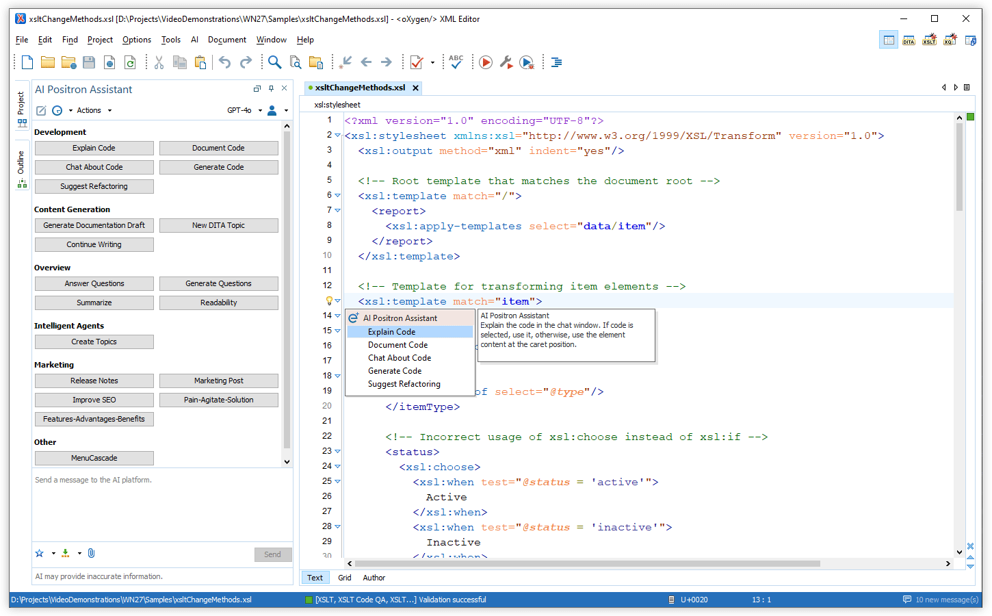The image size is (992, 616).
Task: Open the Actions dropdown in AI panel
Action: pyautogui.click(x=94, y=110)
